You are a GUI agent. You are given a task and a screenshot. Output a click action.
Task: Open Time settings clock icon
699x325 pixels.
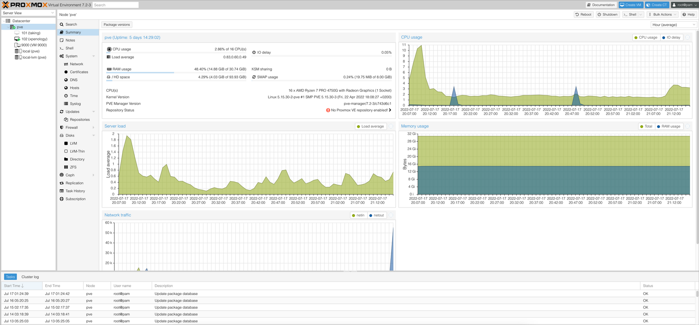coord(66,96)
